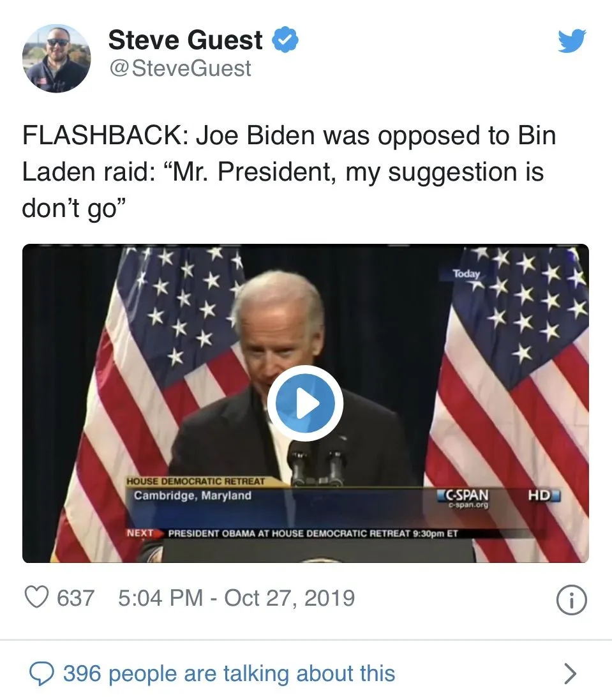Click the 637 likes count
Viewport: 612px width, 697px height.
click(x=75, y=598)
